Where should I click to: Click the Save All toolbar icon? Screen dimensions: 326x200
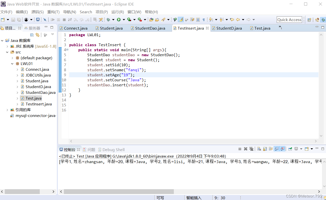click(x=19, y=19)
